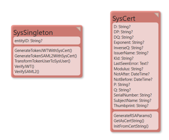The width and height of the screenshot is (169, 140).
Task: Select the VerifySAML2() method
Action: click(27, 72)
